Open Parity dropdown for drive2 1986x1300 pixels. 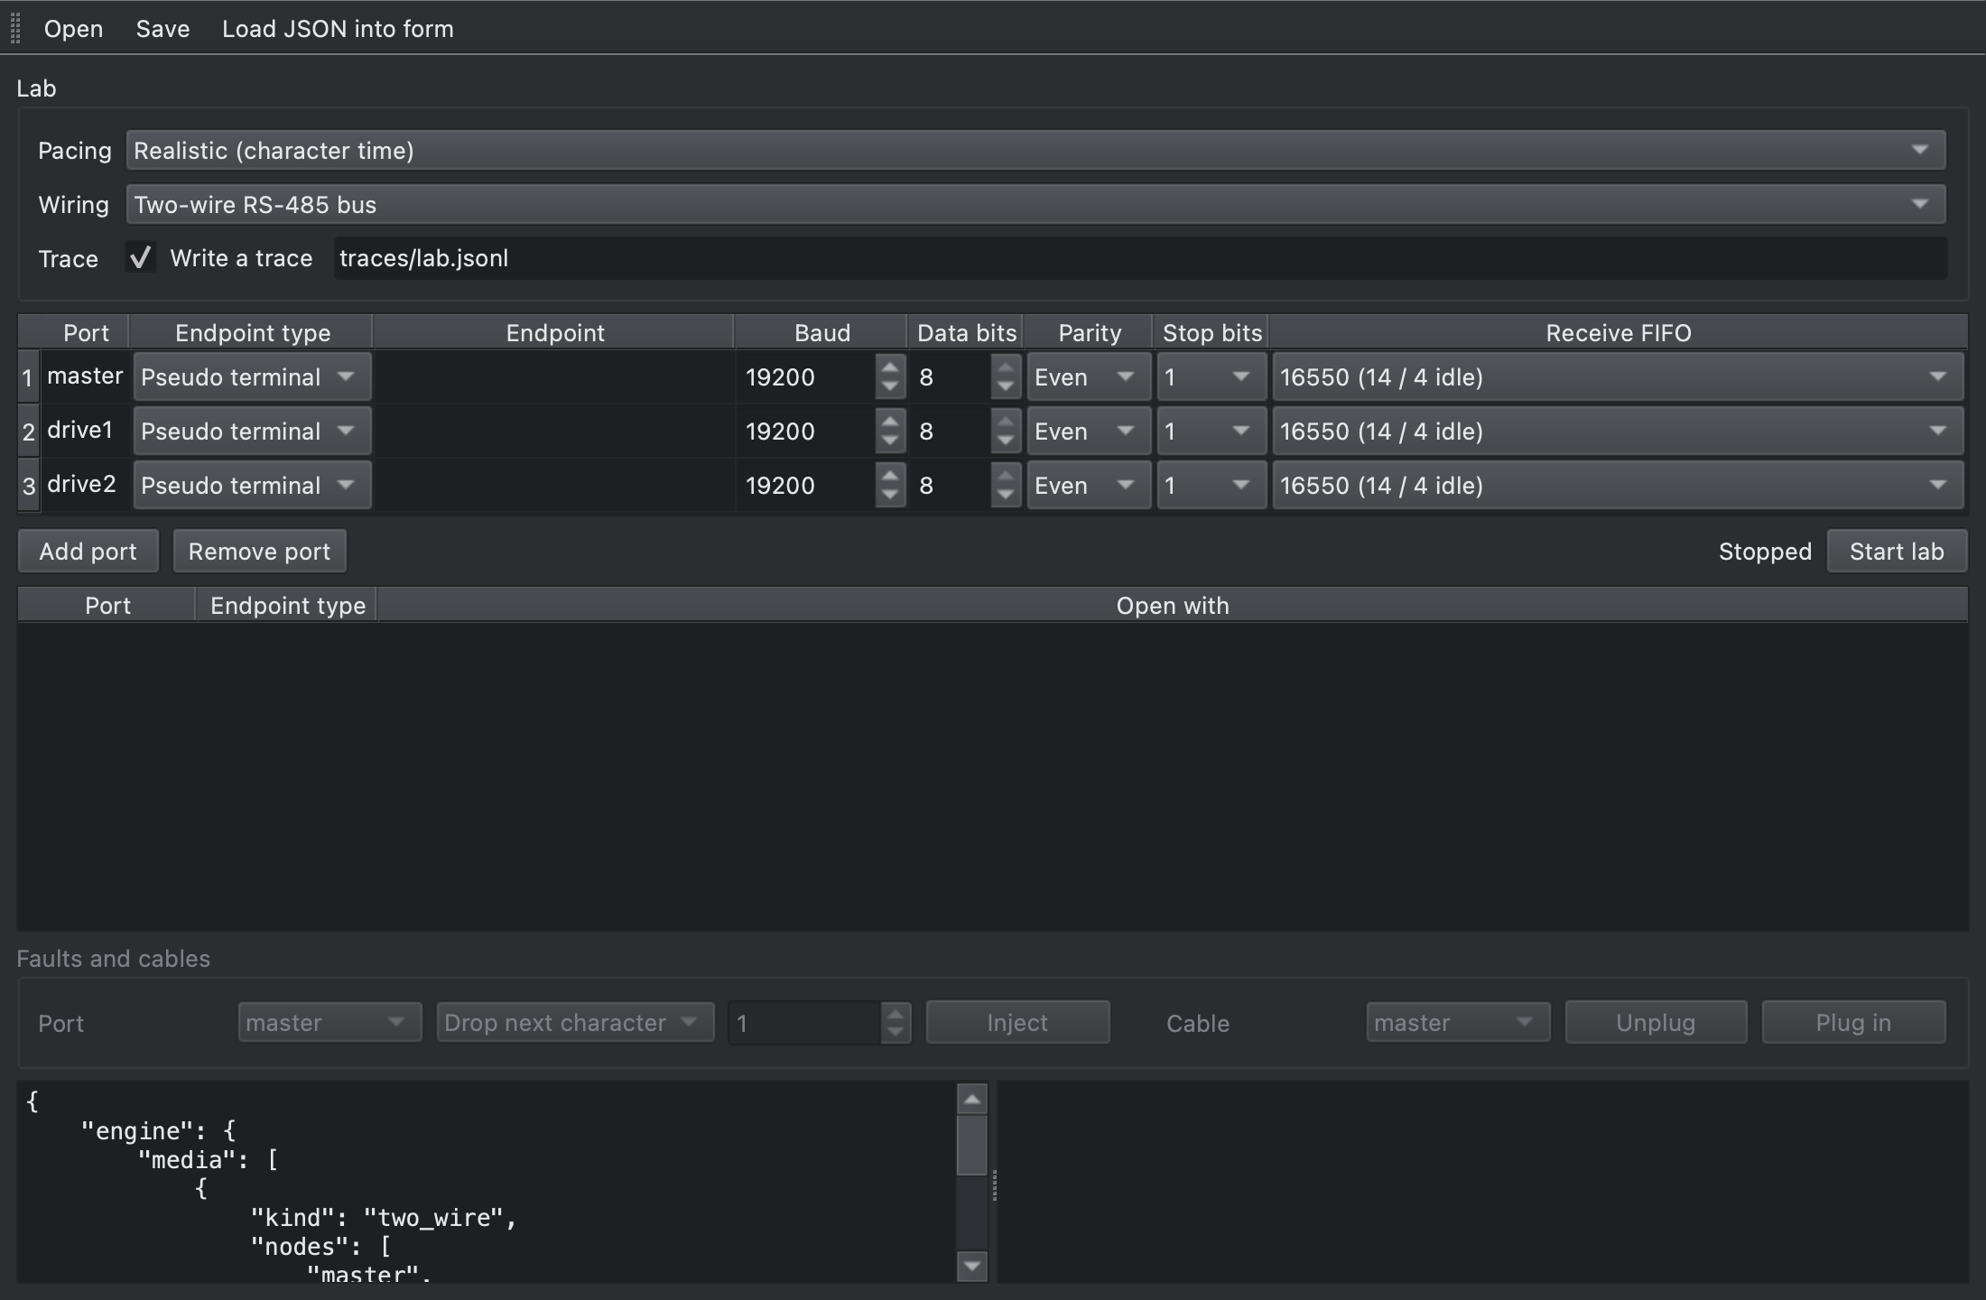1088,486
